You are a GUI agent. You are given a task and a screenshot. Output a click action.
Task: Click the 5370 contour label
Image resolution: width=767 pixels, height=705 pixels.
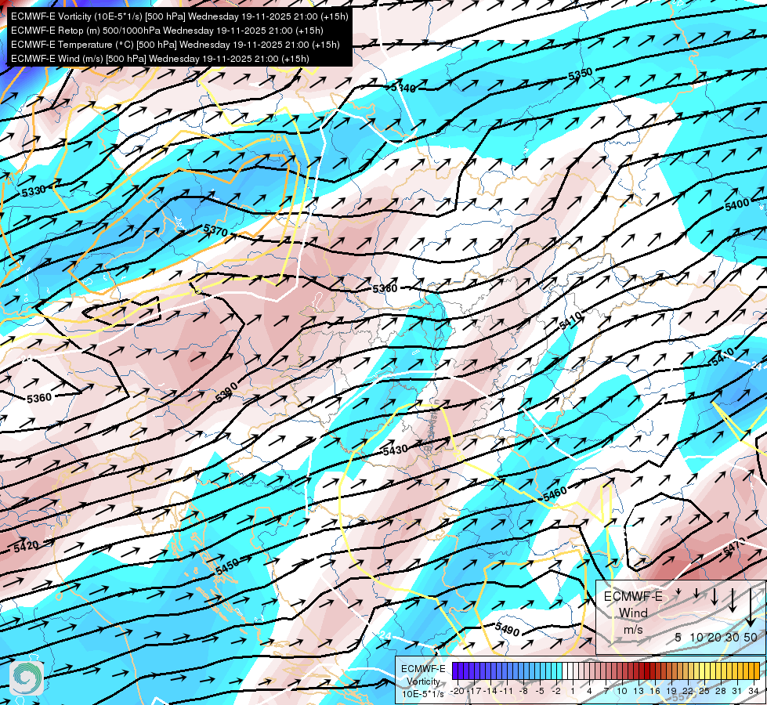coord(215,230)
